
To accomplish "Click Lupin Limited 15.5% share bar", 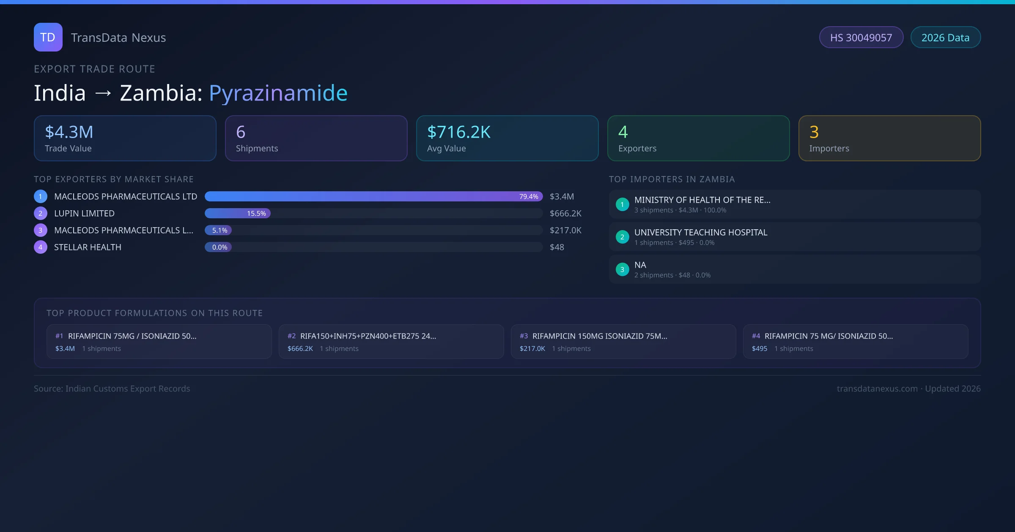I will click(238, 213).
